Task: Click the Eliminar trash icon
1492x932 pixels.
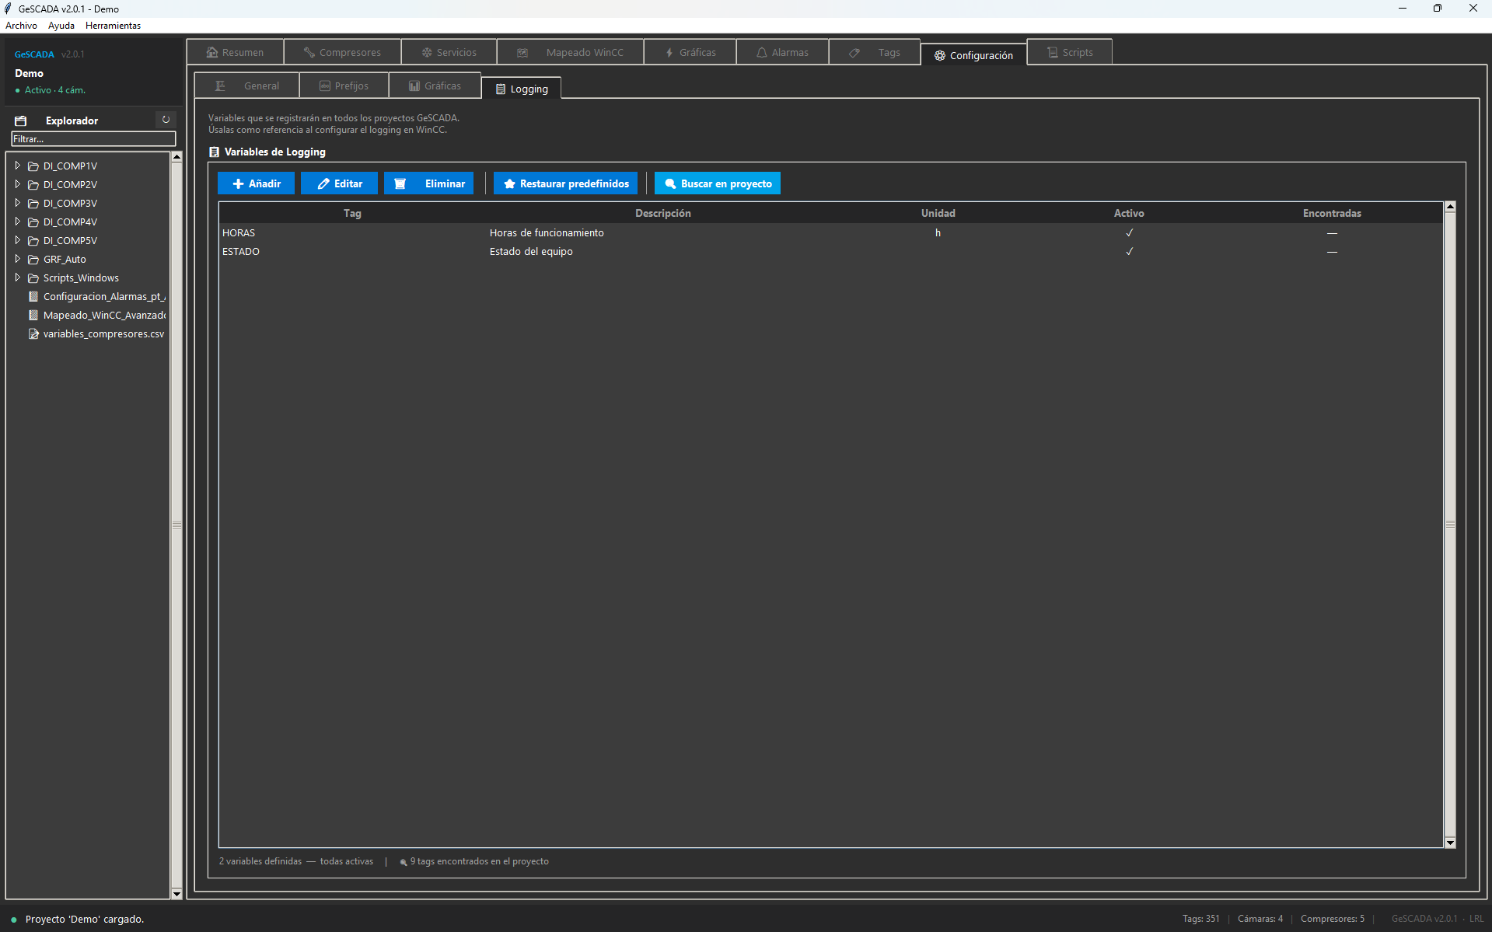Action: [x=400, y=183]
